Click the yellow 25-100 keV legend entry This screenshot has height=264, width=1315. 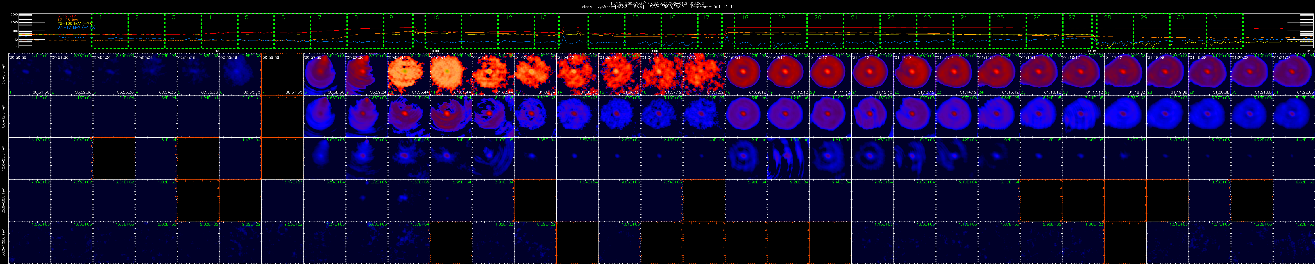[76, 24]
